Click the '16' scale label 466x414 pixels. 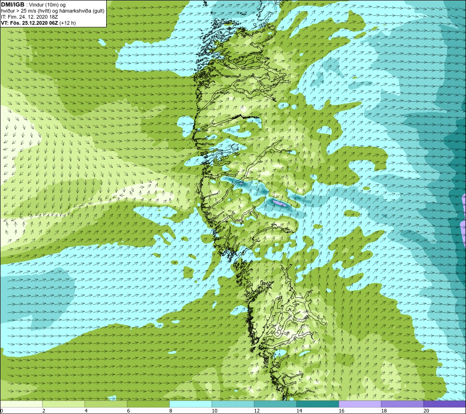[342, 411]
